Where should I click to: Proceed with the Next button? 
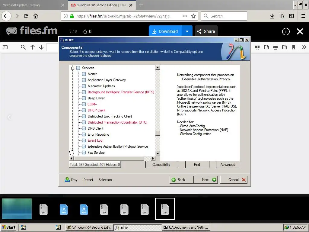205,180
